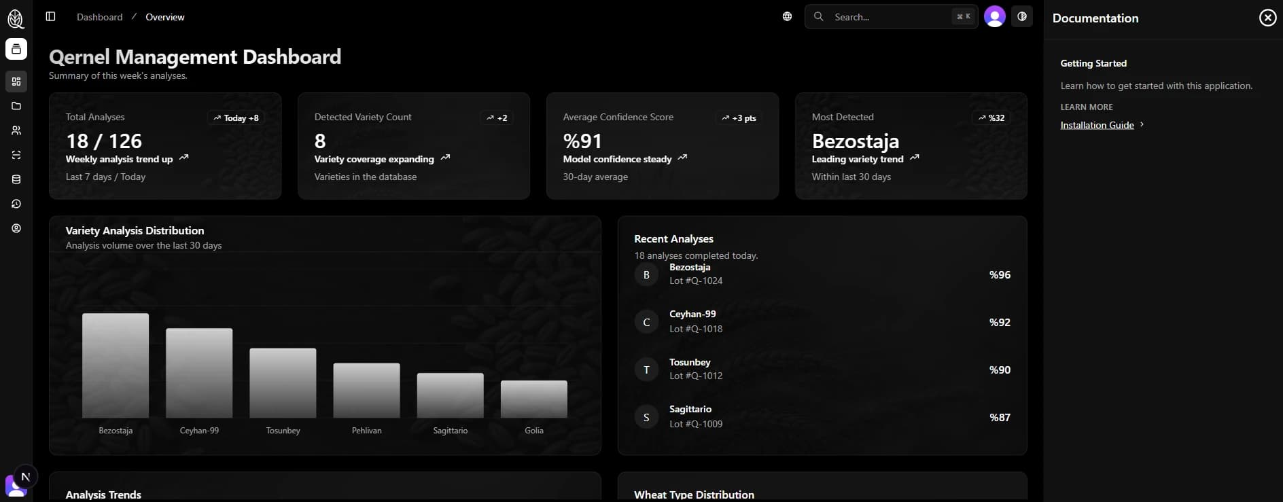
Task: Close the Documentation panel
Action: click(1267, 18)
